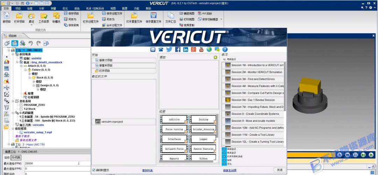Collapse the Fixture (0, 0, 0) node

coord(26,70)
